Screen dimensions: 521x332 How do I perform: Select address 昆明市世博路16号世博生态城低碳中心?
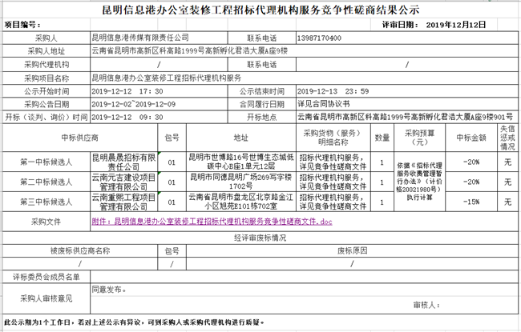(x=241, y=162)
